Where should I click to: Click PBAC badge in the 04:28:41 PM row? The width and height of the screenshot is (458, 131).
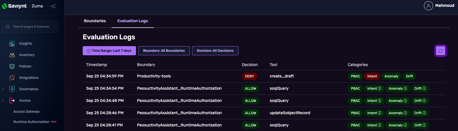pos(355,125)
